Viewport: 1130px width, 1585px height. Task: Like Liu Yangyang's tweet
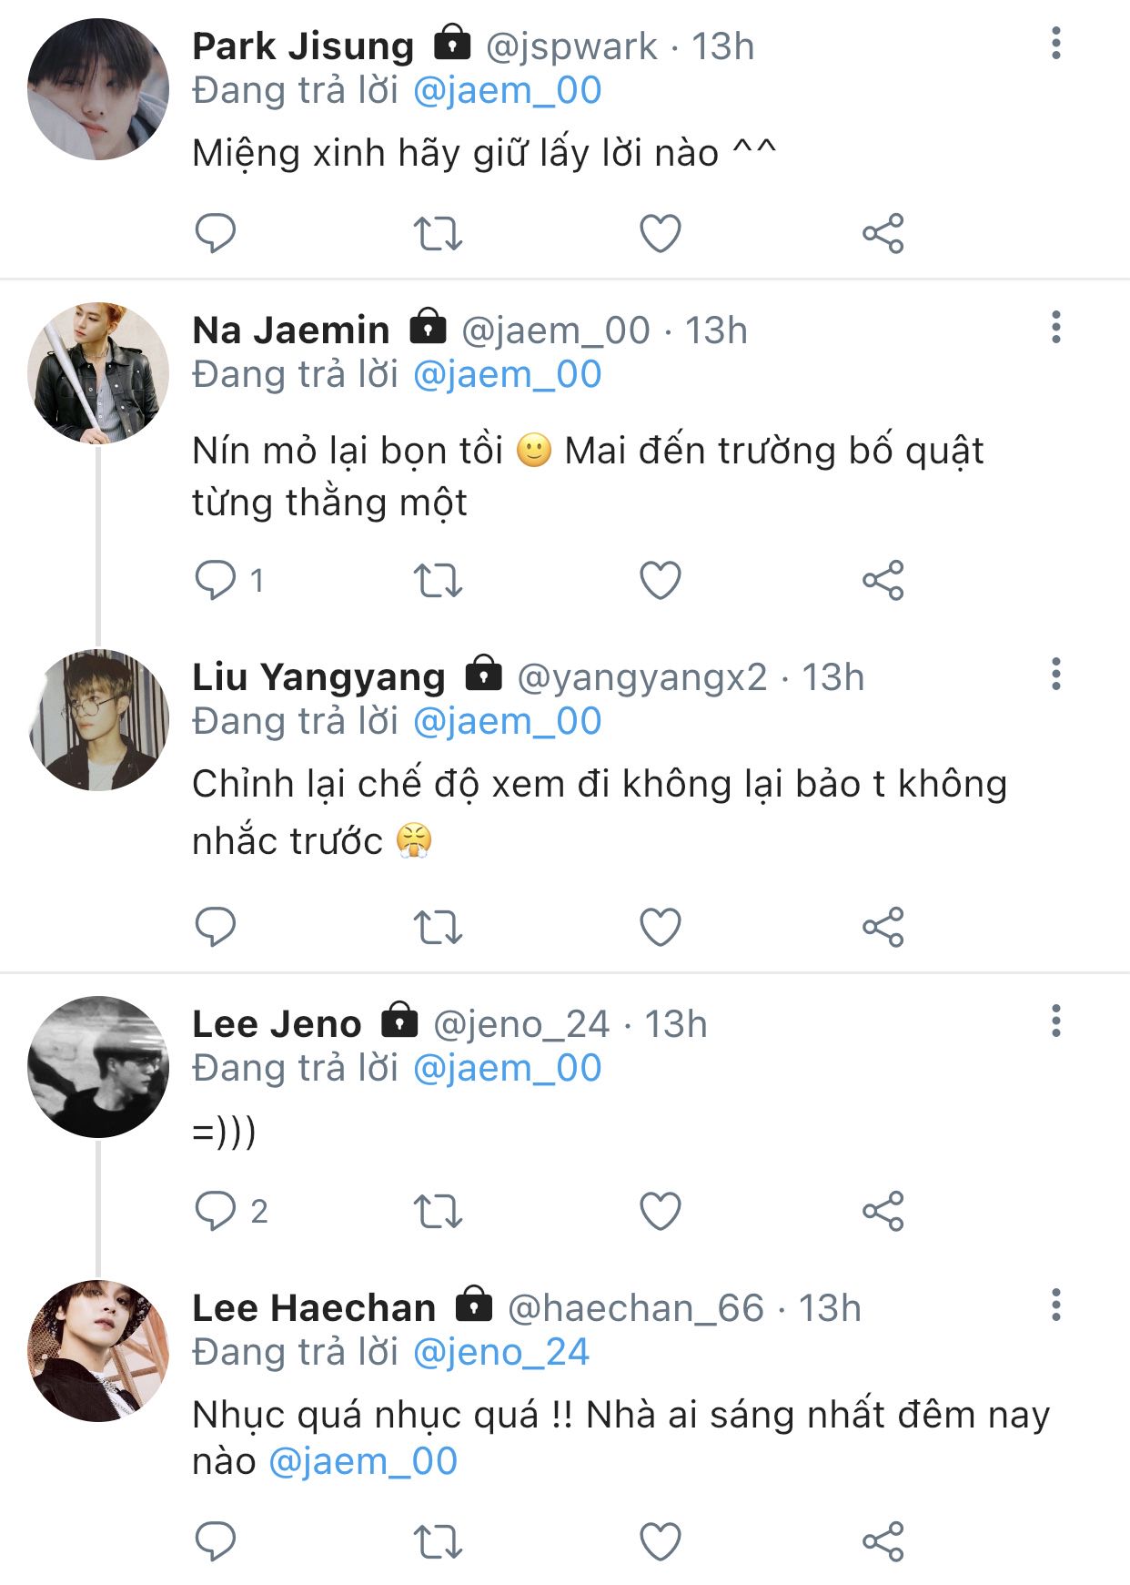[661, 927]
